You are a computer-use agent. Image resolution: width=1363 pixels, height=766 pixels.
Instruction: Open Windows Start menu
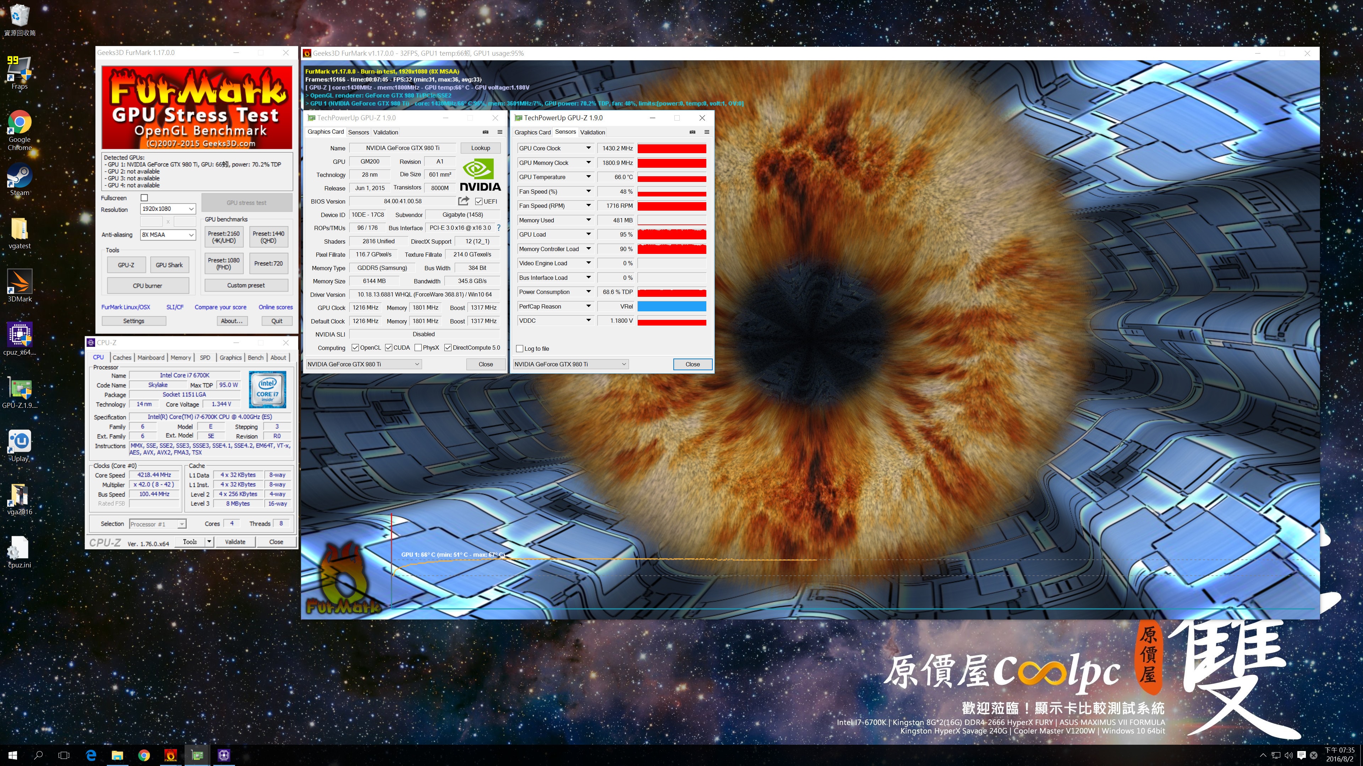pyautogui.click(x=13, y=755)
